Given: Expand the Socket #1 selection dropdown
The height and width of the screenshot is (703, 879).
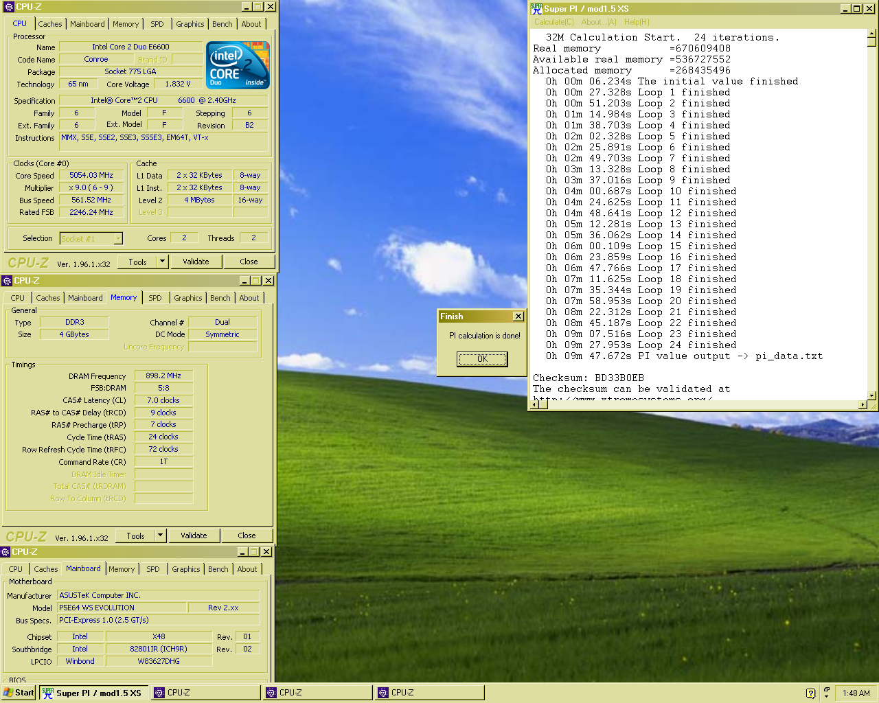Looking at the screenshot, I should [x=118, y=239].
